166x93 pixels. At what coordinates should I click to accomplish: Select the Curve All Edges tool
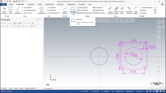pos(116,11)
